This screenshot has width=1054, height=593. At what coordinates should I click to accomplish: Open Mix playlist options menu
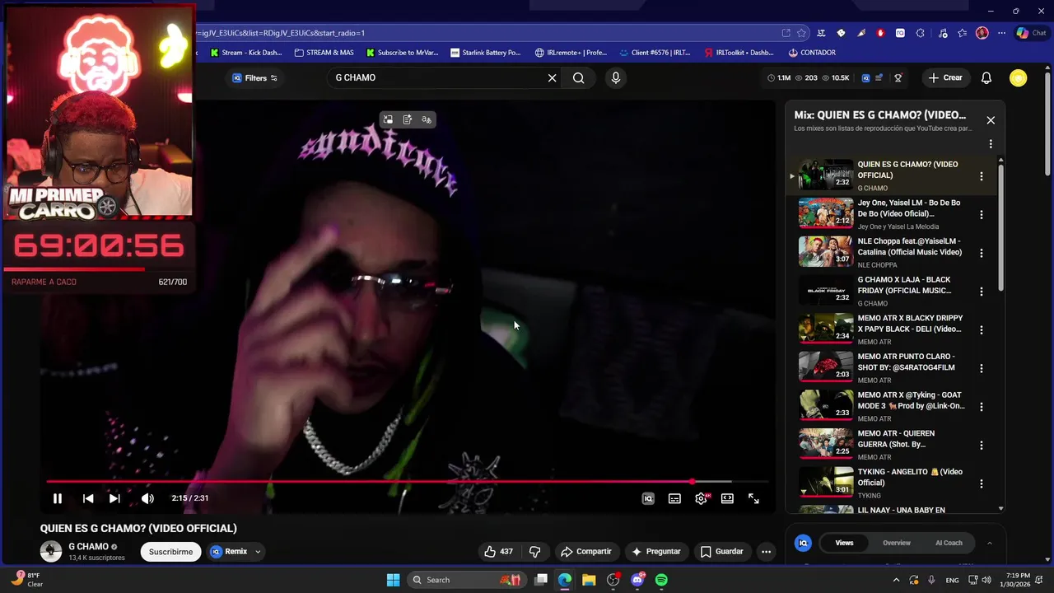point(991,143)
